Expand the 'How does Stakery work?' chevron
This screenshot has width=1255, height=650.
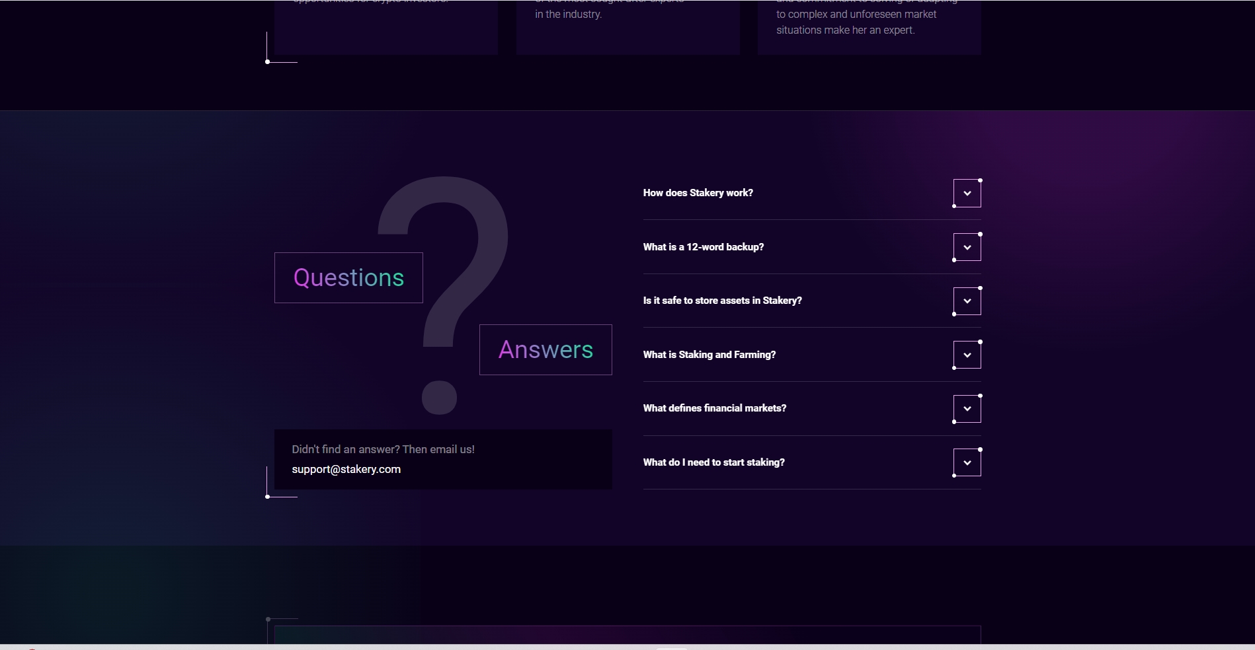(x=967, y=194)
